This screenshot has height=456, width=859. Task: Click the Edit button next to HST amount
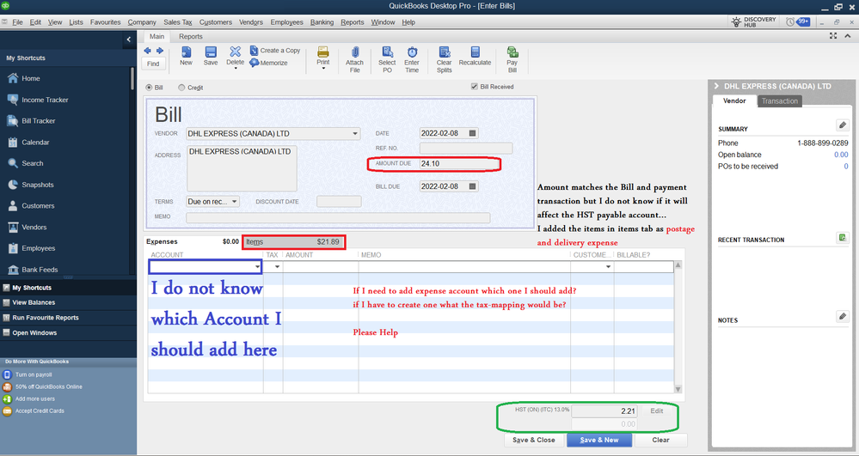(657, 410)
